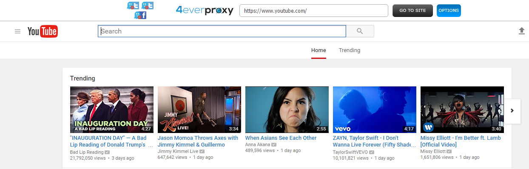Open the When Asians See Each Other thumbnail

coord(287,110)
